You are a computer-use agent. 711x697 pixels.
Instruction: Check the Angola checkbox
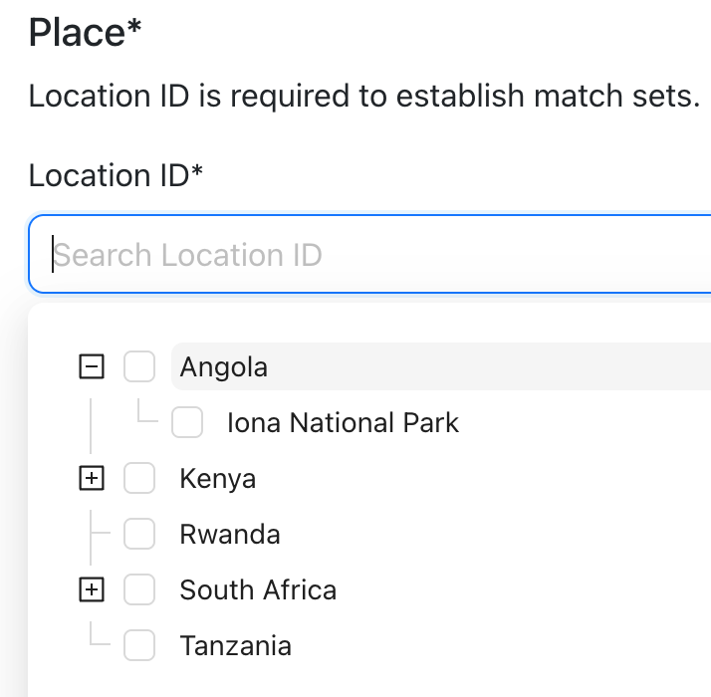pos(139,367)
